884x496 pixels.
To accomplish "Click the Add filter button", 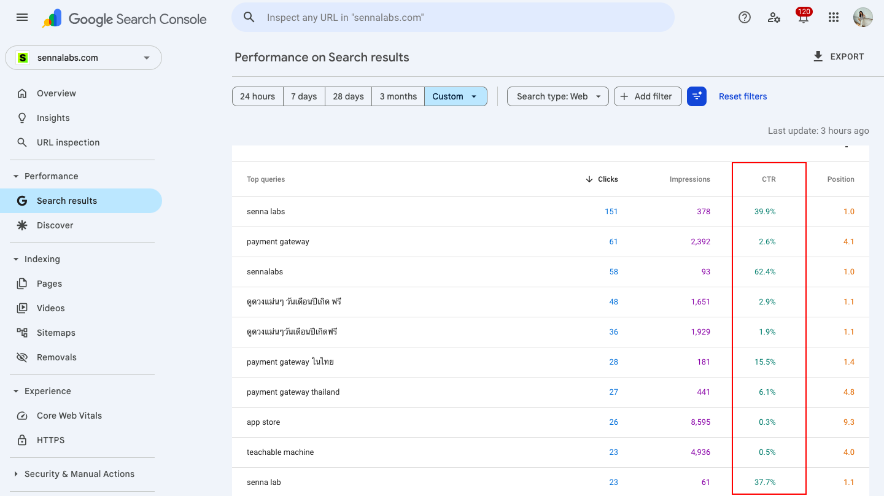I will click(x=647, y=96).
